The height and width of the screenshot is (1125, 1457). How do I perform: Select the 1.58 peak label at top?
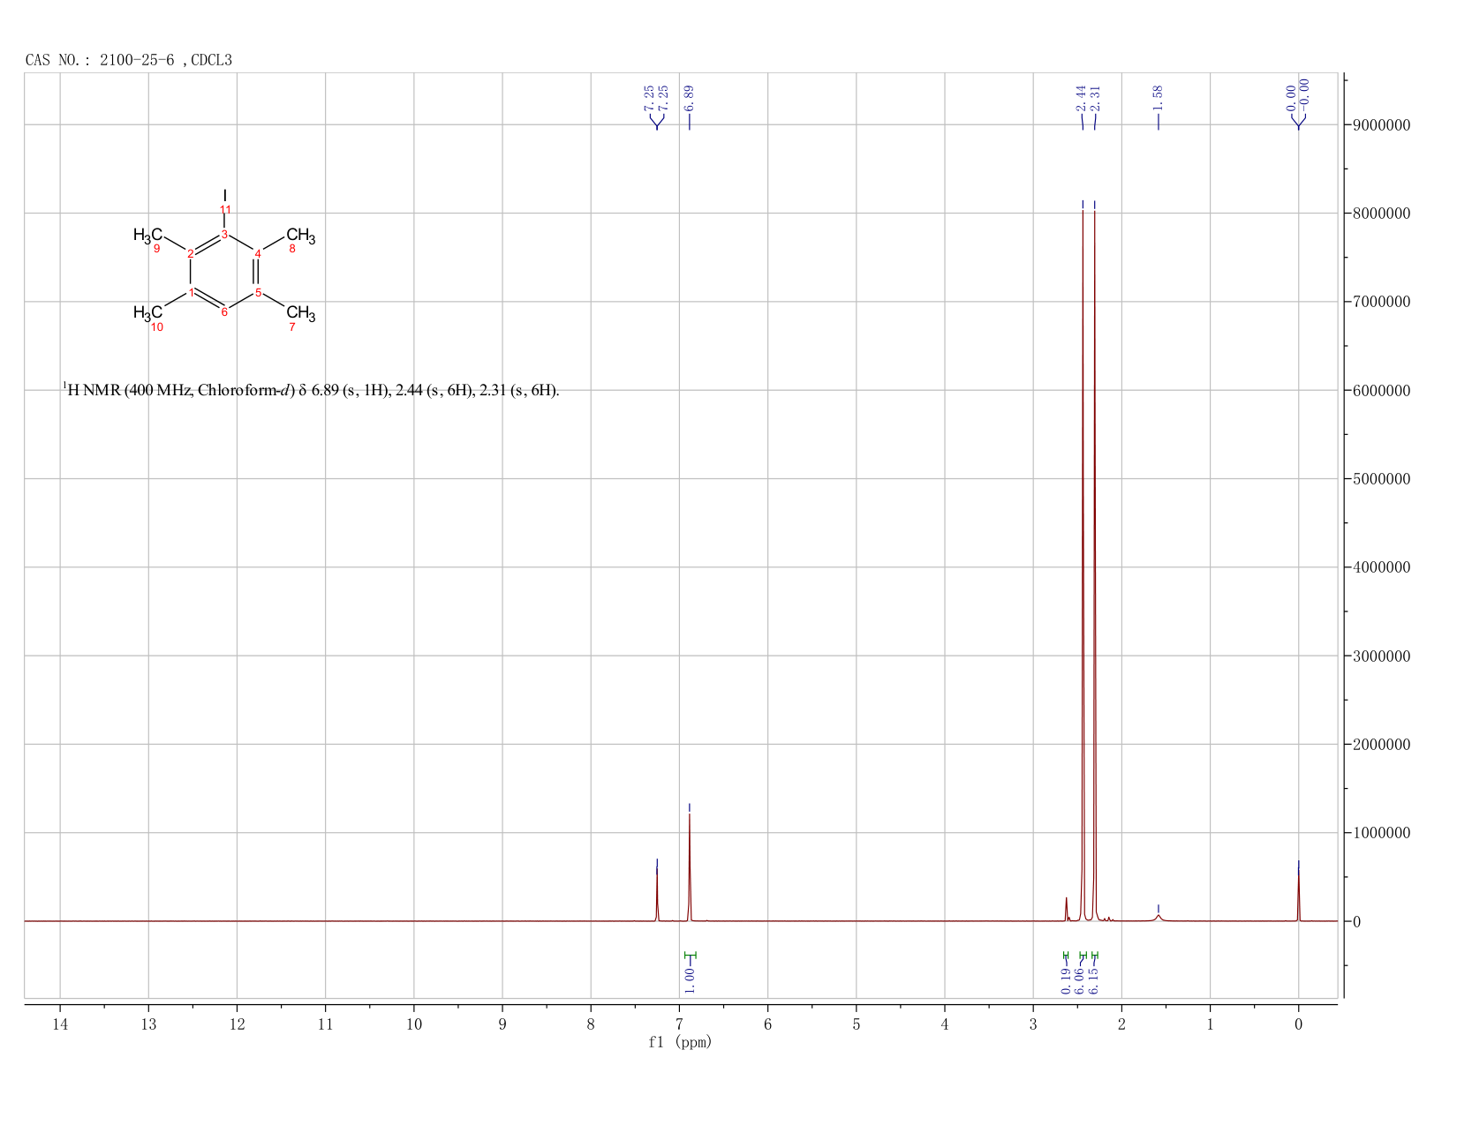(x=1159, y=98)
